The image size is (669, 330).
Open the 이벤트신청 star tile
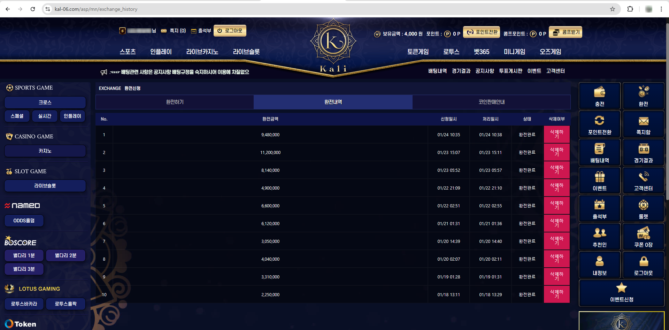coord(622,293)
